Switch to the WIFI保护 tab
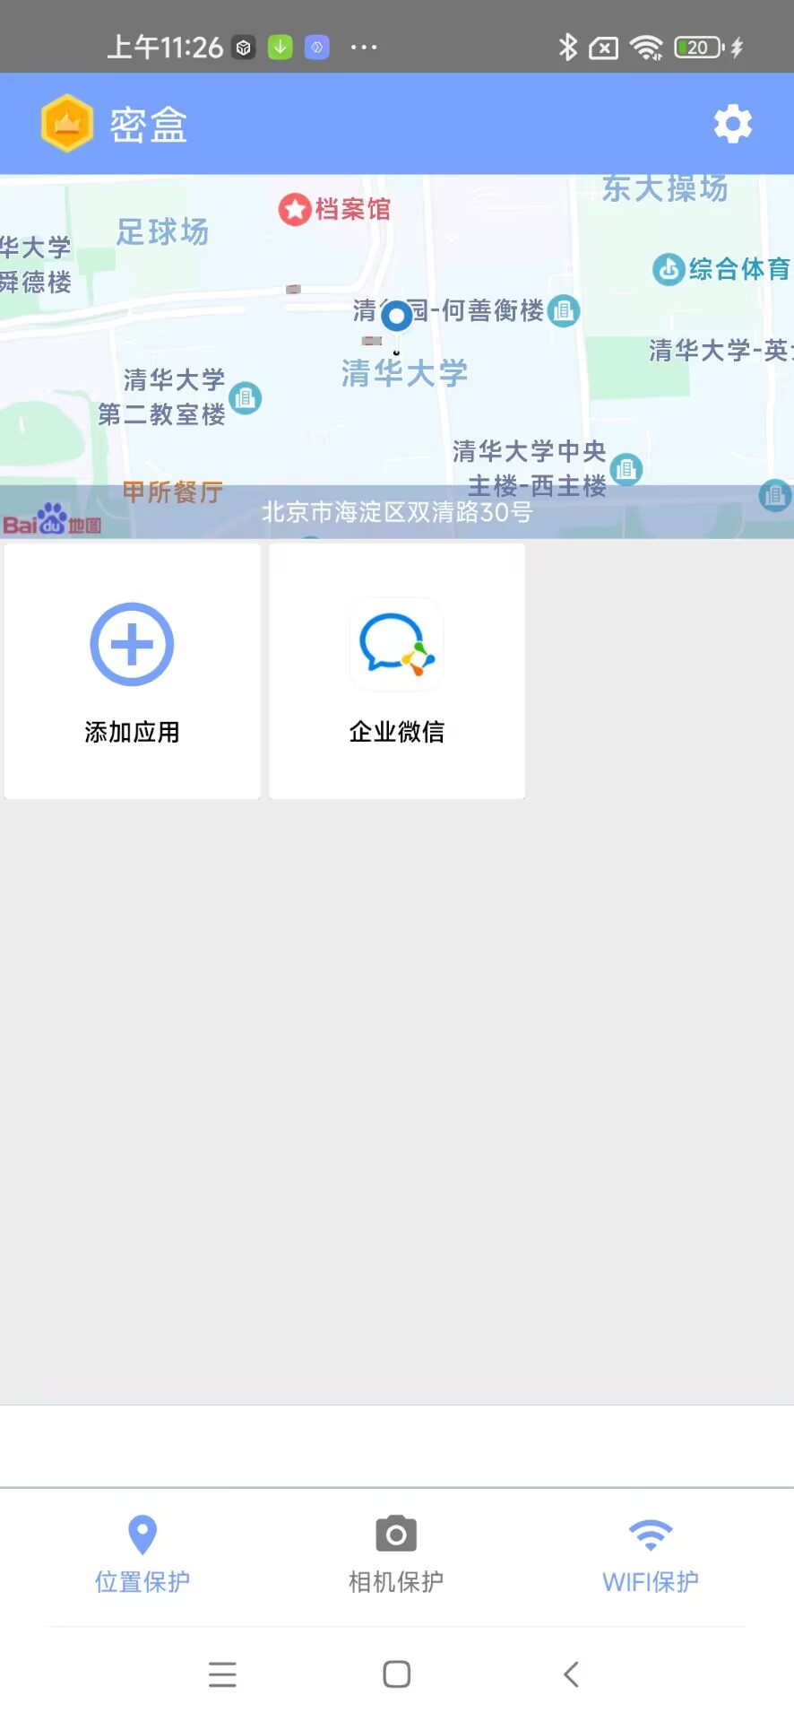The height and width of the screenshot is (1722, 794). pyautogui.click(x=651, y=1556)
